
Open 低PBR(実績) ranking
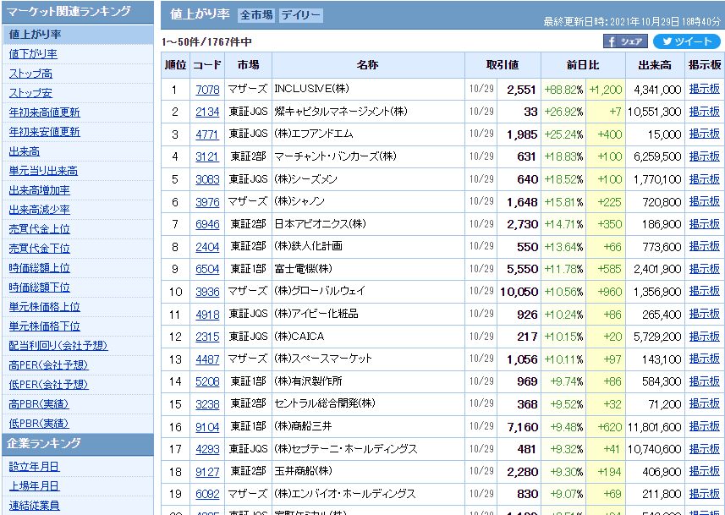pos(39,424)
